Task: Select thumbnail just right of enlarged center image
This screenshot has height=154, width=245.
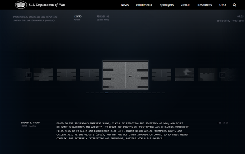Action: click(x=162, y=75)
